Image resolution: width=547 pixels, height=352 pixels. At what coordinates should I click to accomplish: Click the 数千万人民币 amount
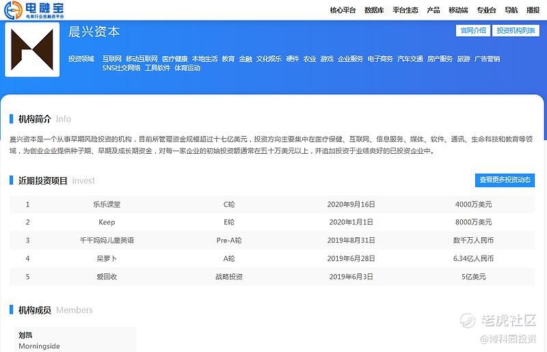(x=473, y=241)
